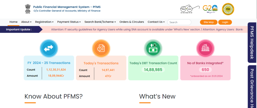
Task: Click the Today's Transactions heading
Action: click(101, 63)
